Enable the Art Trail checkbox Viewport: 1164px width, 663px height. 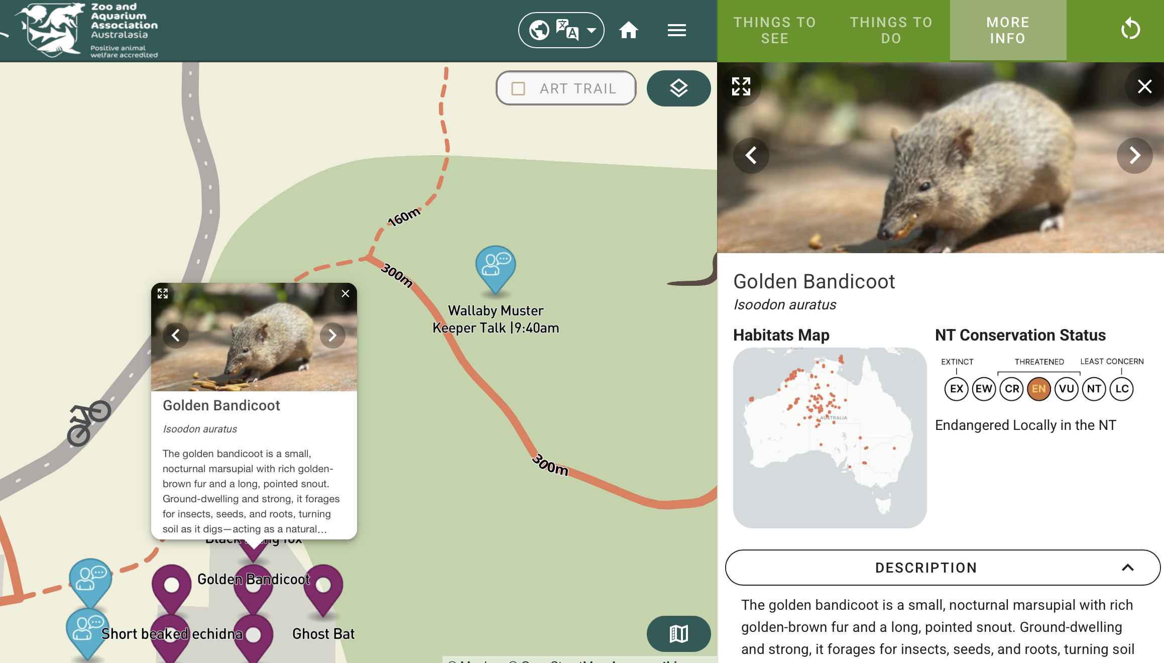518,88
